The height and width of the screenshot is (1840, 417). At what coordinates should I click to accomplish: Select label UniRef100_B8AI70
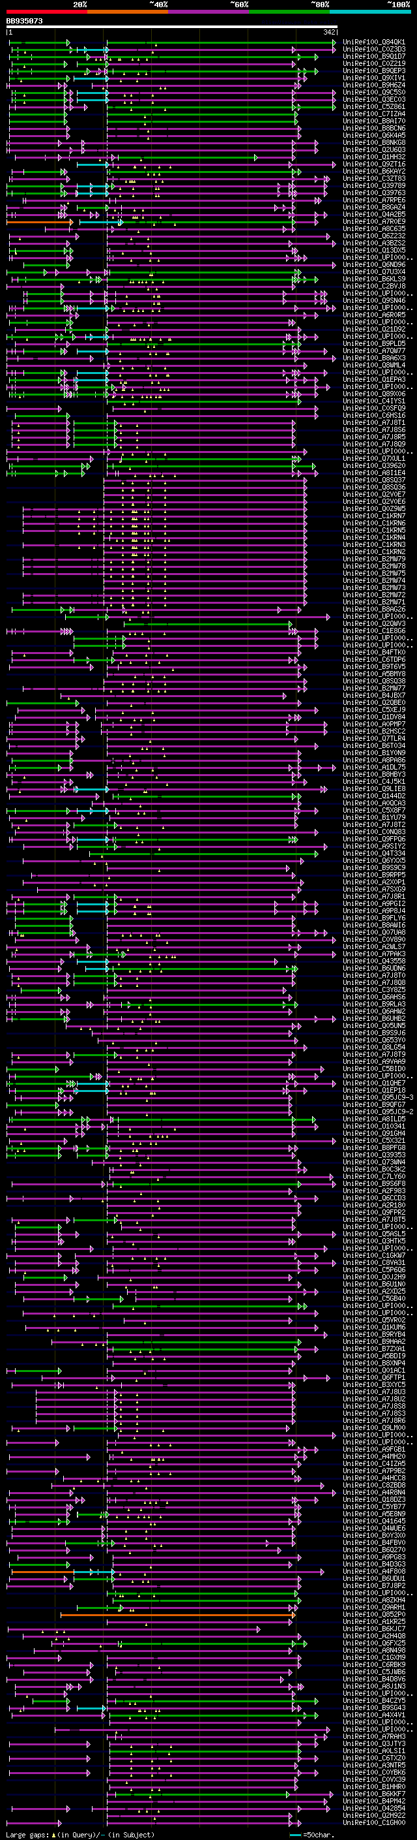coord(374,121)
